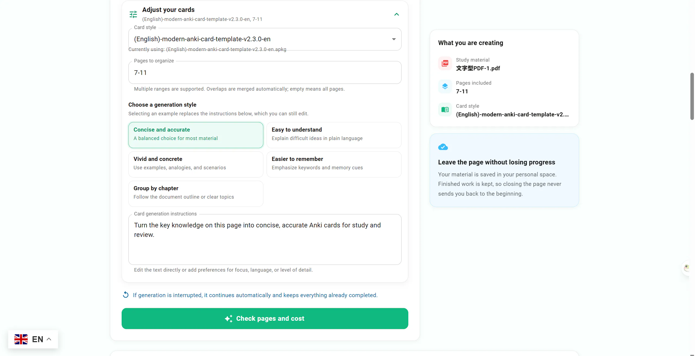Select the Easy to understand style
Screen dimensions: 695x356
pyautogui.click(x=334, y=135)
